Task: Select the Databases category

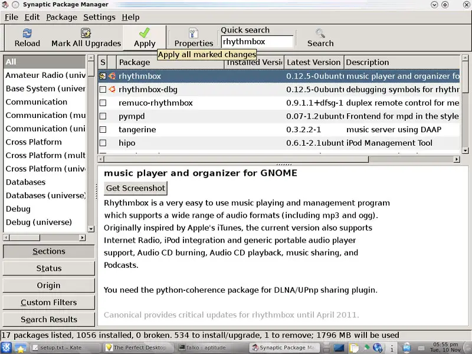Action: click(45, 182)
